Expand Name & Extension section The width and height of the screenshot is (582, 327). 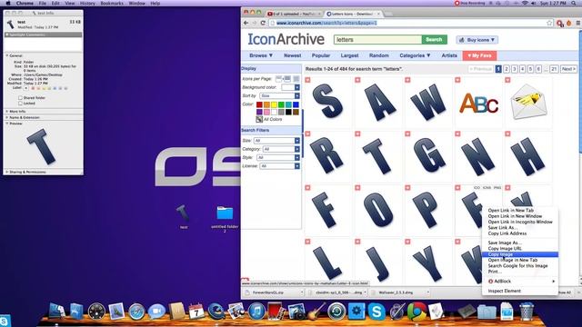coord(6,117)
